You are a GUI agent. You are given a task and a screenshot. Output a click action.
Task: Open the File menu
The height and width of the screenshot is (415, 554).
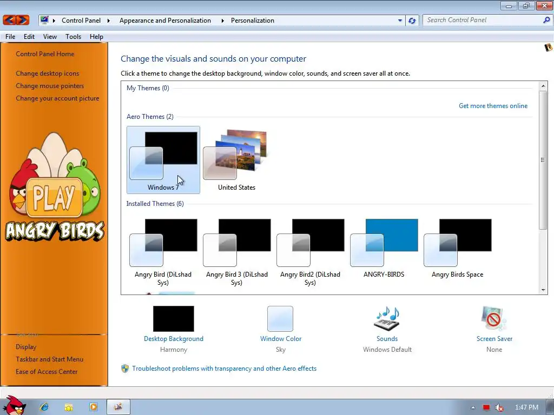coord(10,37)
